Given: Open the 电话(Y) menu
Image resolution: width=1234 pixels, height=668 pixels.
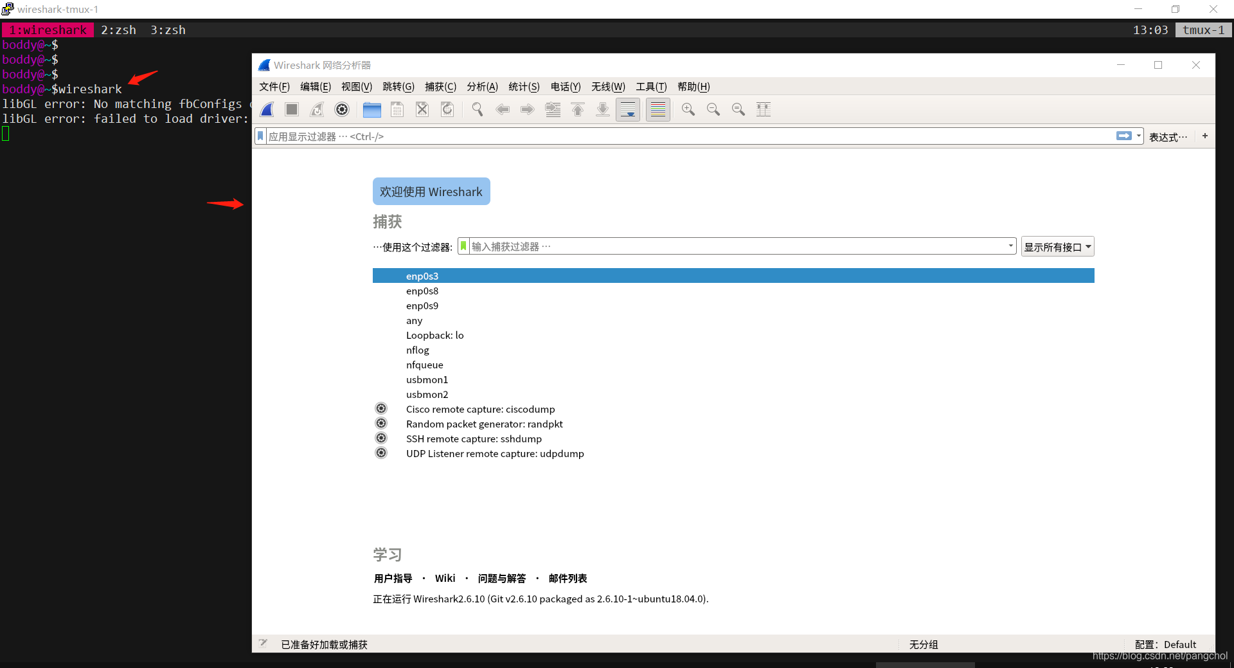Looking at the screenshot, I should [566, 87].
